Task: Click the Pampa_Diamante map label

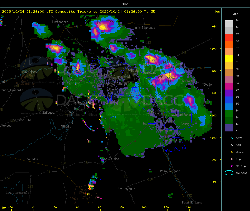Action: 12,90
